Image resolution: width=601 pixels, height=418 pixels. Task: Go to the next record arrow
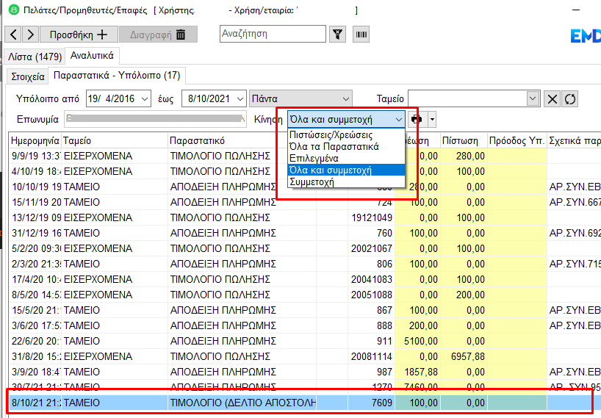30,35
